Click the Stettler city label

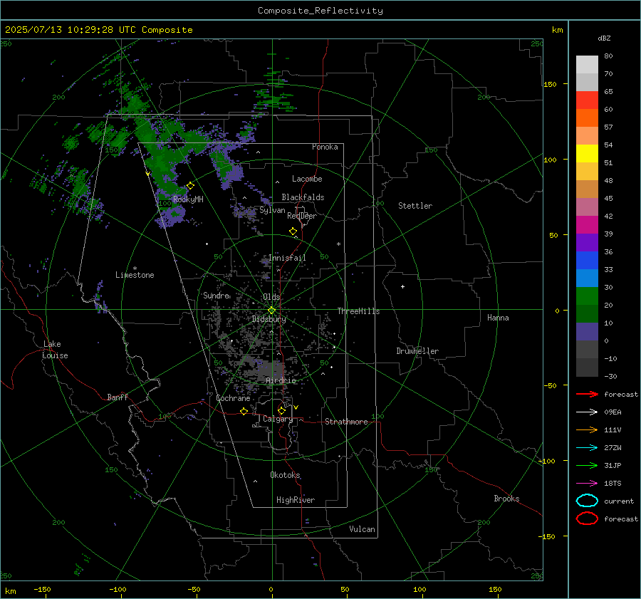coord(415,206)
